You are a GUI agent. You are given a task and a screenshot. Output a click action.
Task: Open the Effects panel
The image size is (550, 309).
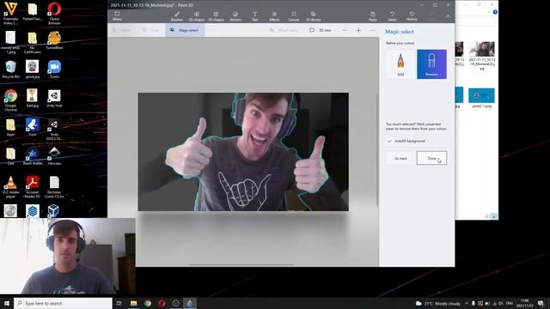(x=274, y=16)
